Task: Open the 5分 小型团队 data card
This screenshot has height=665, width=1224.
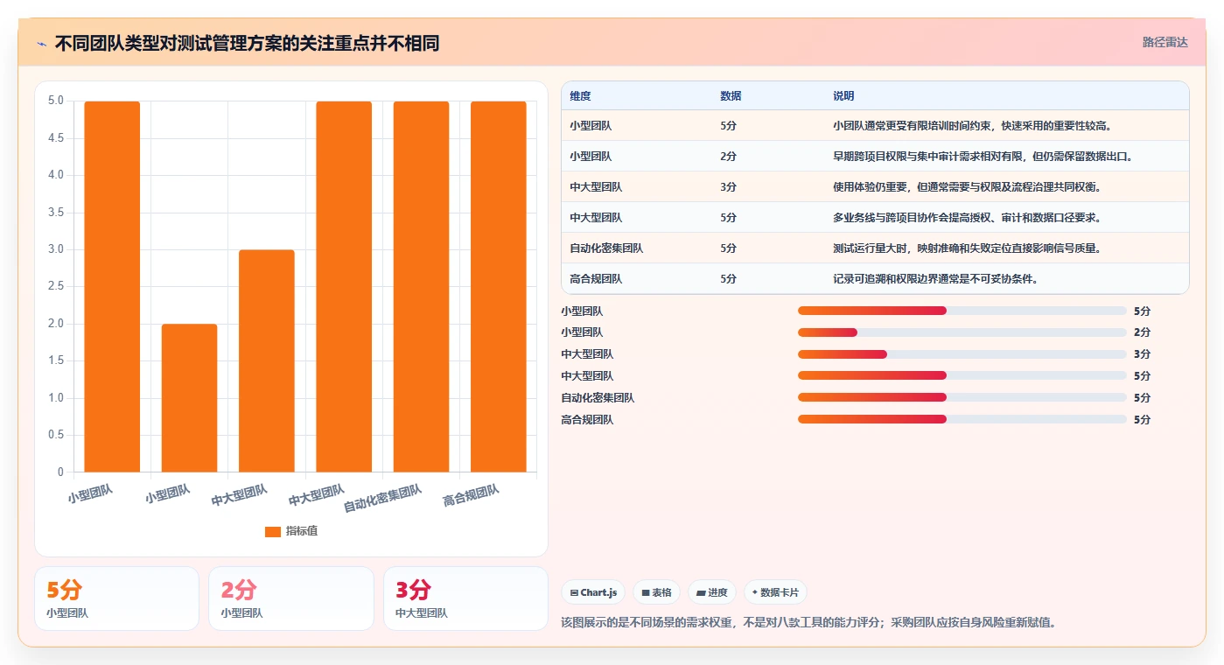Action: pyautogui.click(x=116, y=598)
